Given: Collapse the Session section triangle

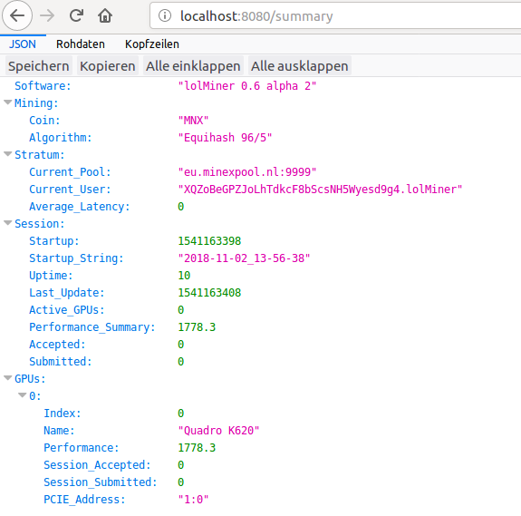Looking at the screenshot, I should 8,223.
